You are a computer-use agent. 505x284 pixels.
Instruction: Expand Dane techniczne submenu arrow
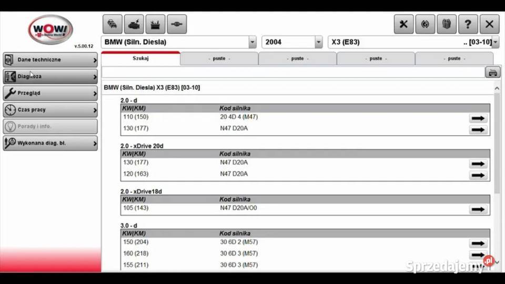tap(95, 60)
